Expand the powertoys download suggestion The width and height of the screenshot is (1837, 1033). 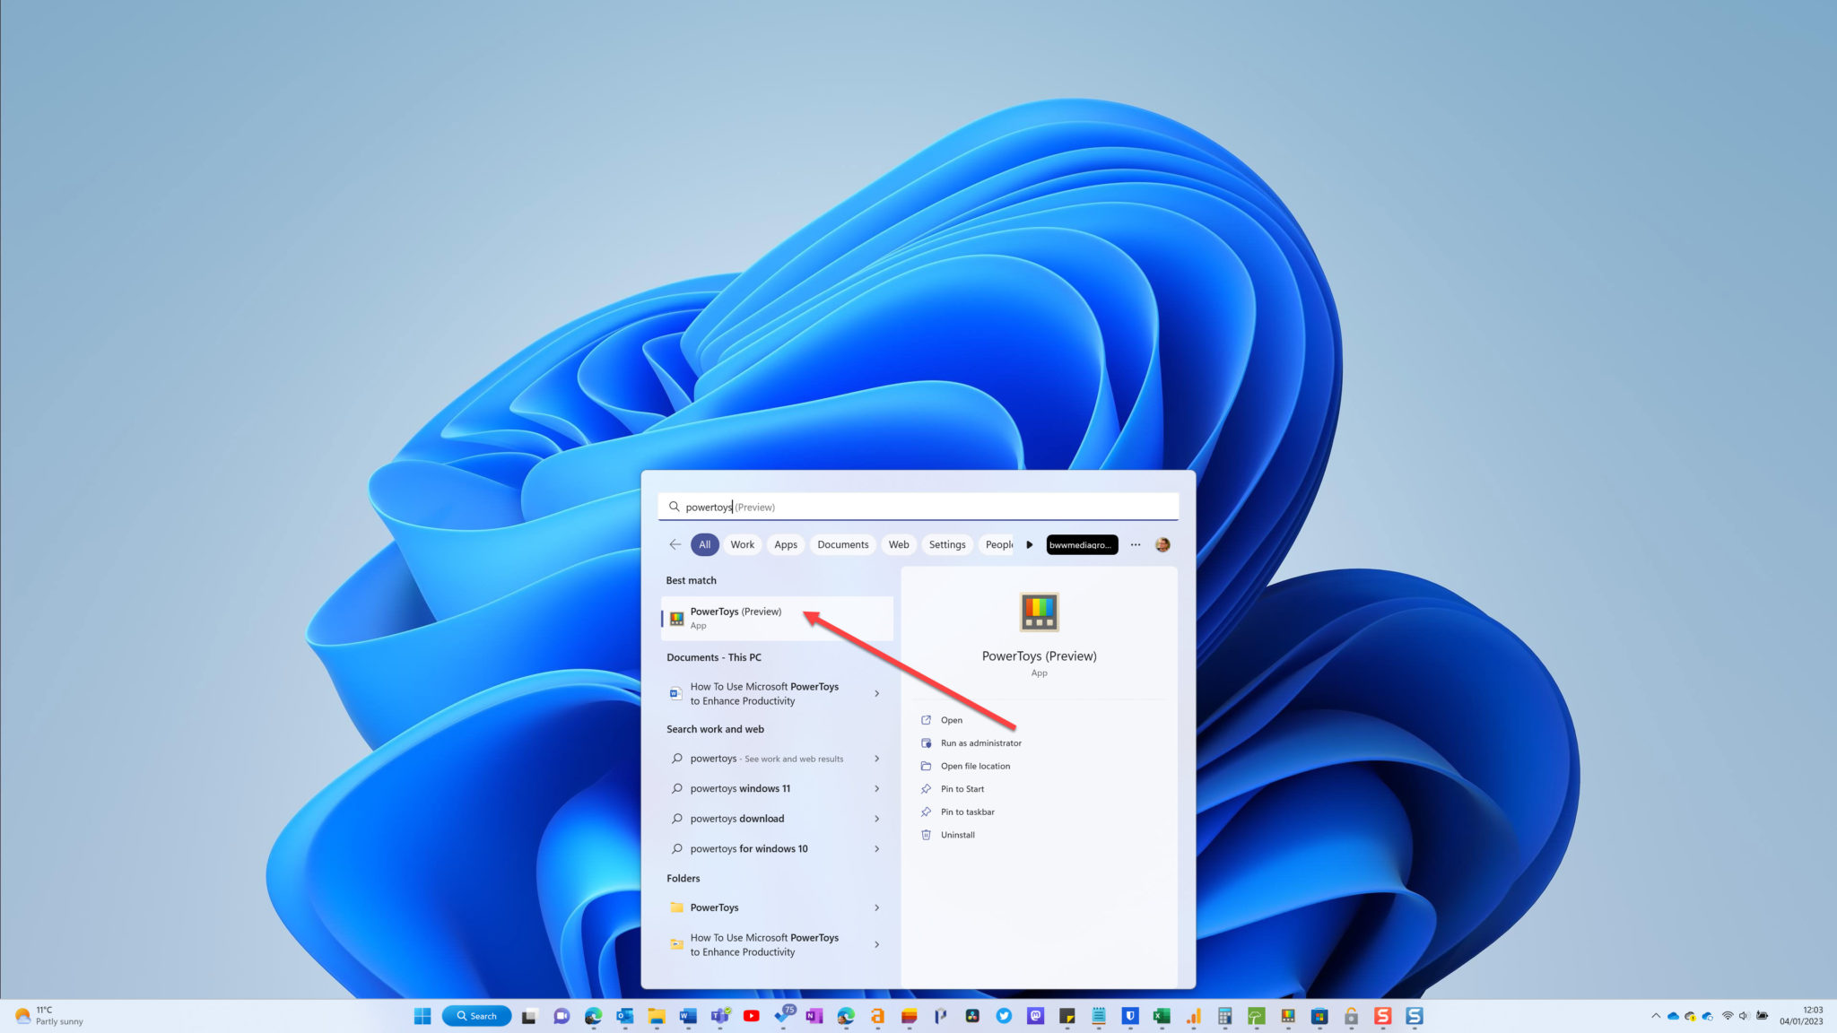877,819
